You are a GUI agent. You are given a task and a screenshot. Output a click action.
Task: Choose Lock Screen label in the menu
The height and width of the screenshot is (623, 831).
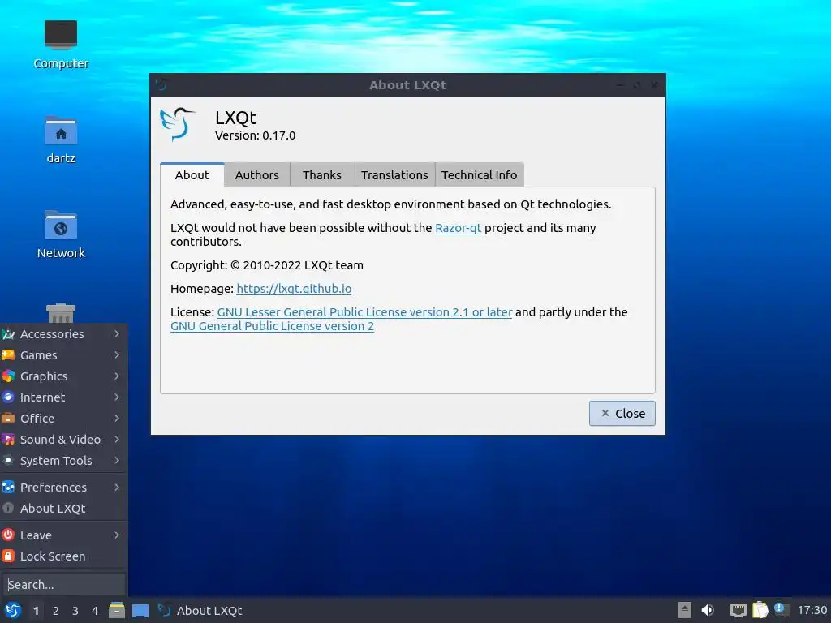tap(53, 556)
